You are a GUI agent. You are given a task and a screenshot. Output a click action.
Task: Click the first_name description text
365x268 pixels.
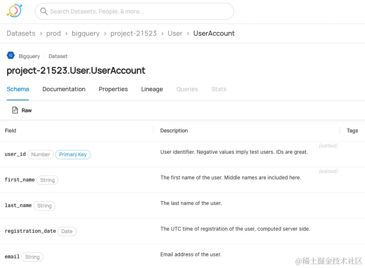click(231, 178)
